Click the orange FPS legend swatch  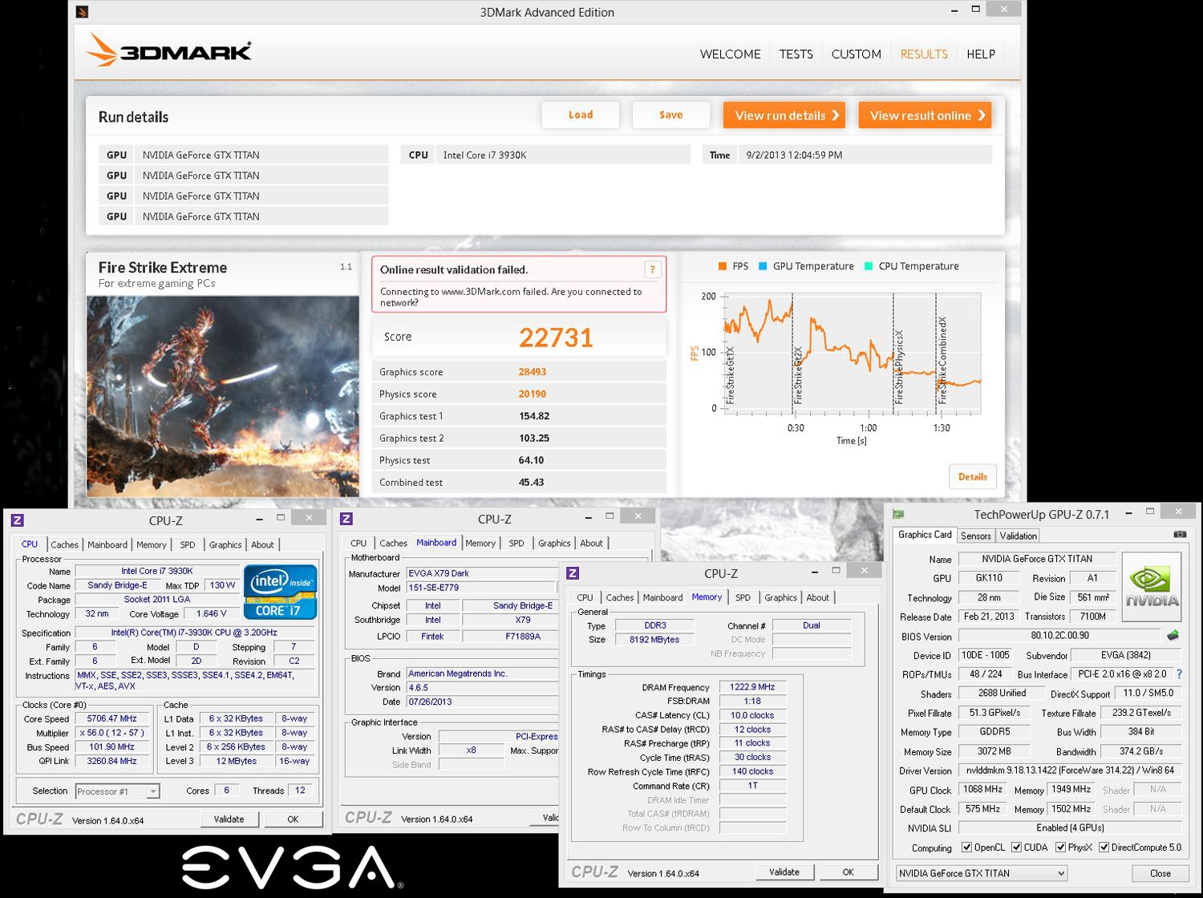pos(723,266)
